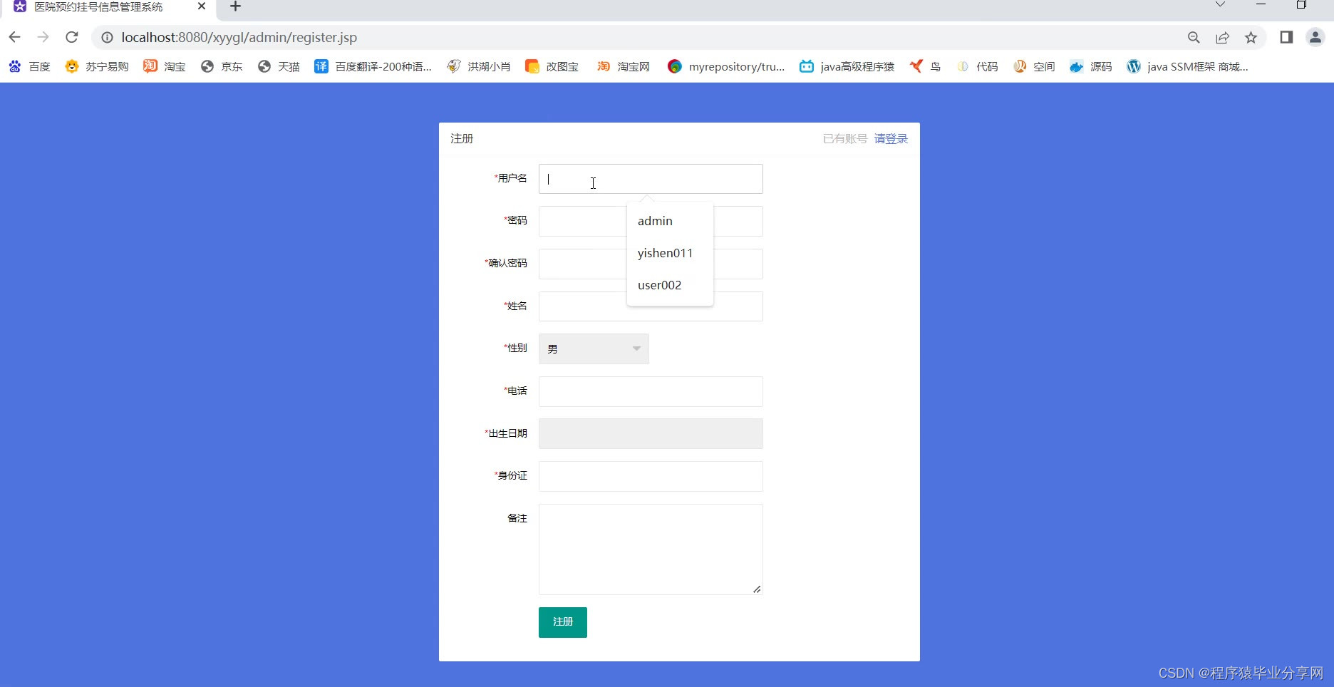Screen dimensions: 1334x687
Task: Click the address bar URL
Action: pyautogui.click(x=239, y=37)
